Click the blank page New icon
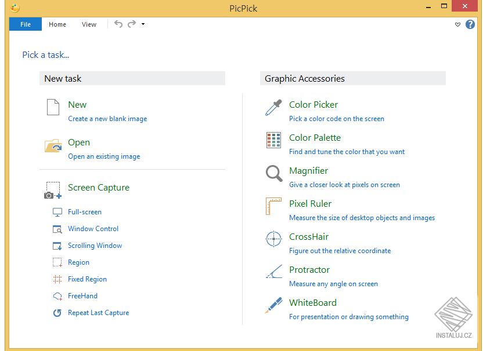 (x=53, y=108)
